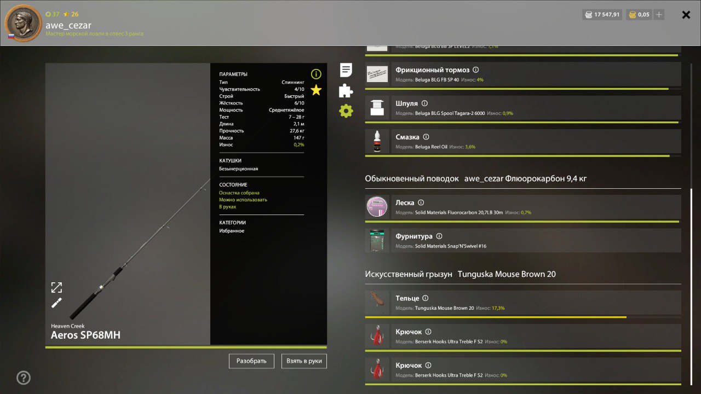The image size is (701, 394).
Task: Click the plus icon to add gold
Action: [x=659, y=15]
